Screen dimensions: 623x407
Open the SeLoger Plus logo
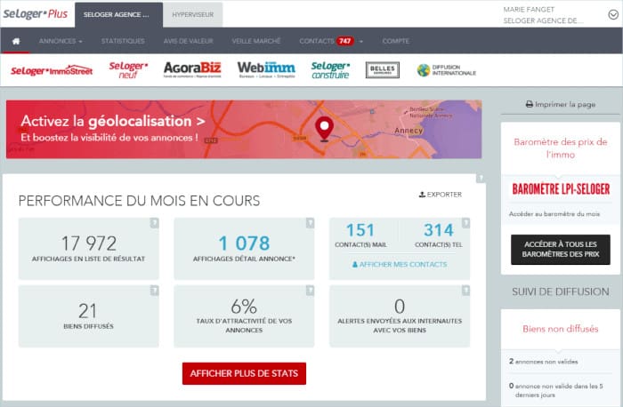tap(36, 14)
